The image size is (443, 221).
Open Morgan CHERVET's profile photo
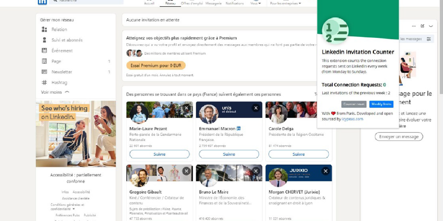[278, 177]
